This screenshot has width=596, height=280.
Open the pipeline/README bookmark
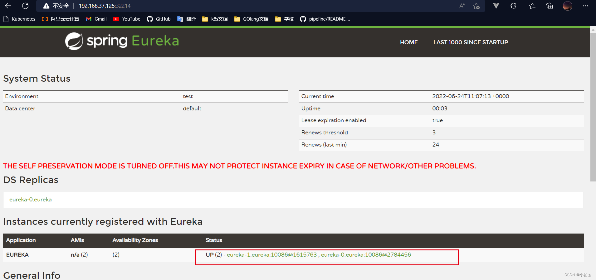pyautogui.click(x=325, y=19)
